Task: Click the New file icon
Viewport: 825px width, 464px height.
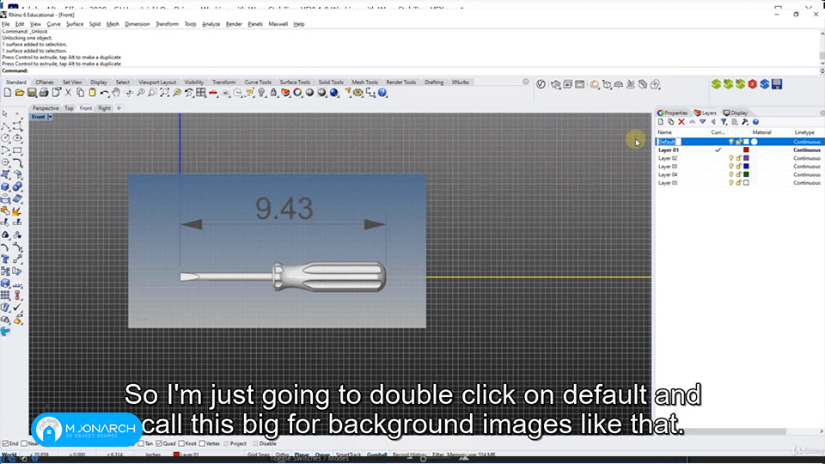Action: coord(8,93)
